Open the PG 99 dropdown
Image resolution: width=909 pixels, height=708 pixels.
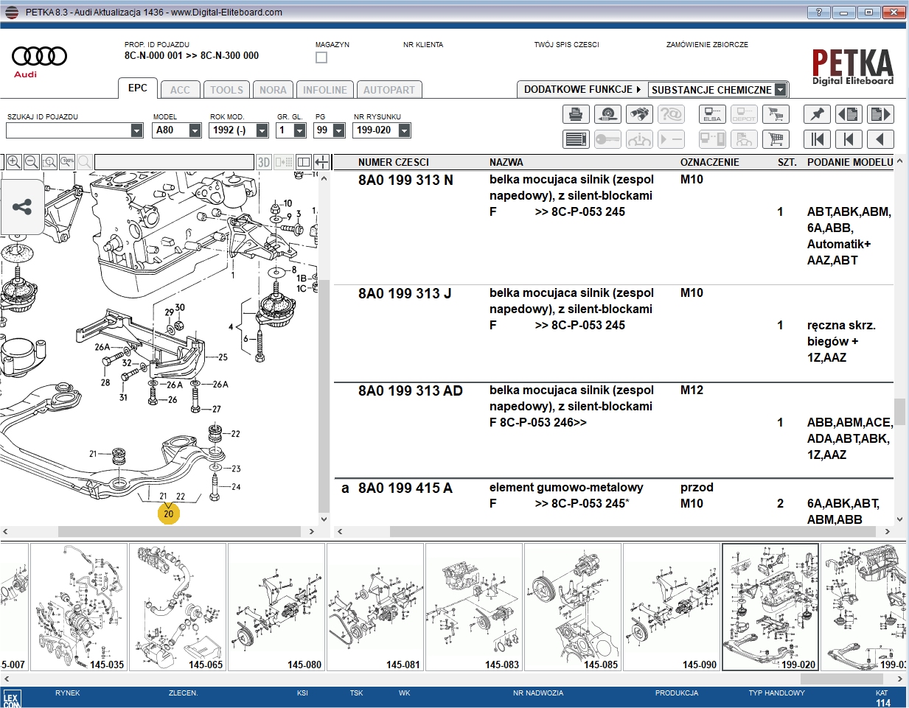pos(338,130)
